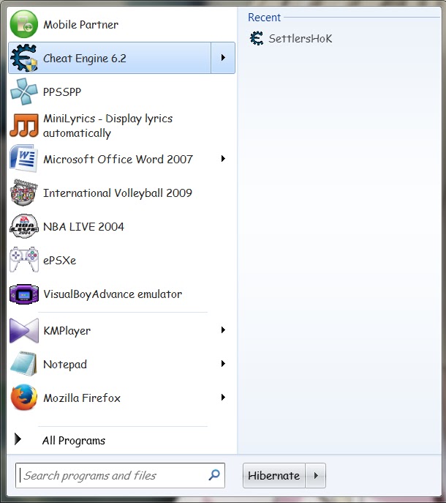Viewport: 446px width, 503px height.
Task: Click the SettlersHoK Cheat Engine icon in Recent
Action: tap(257, 38)
